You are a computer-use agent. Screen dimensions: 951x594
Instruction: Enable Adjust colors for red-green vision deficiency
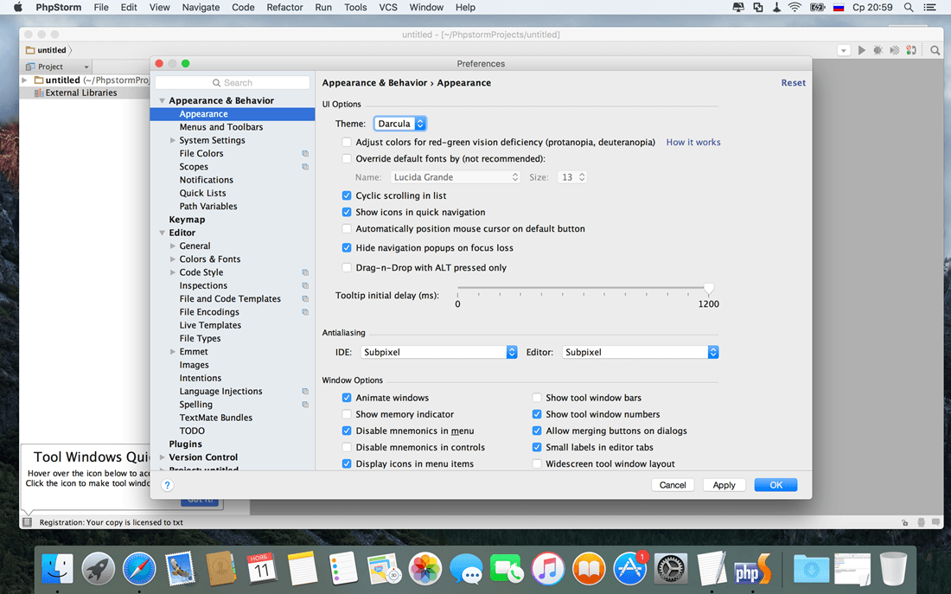[x=347, y=142]
